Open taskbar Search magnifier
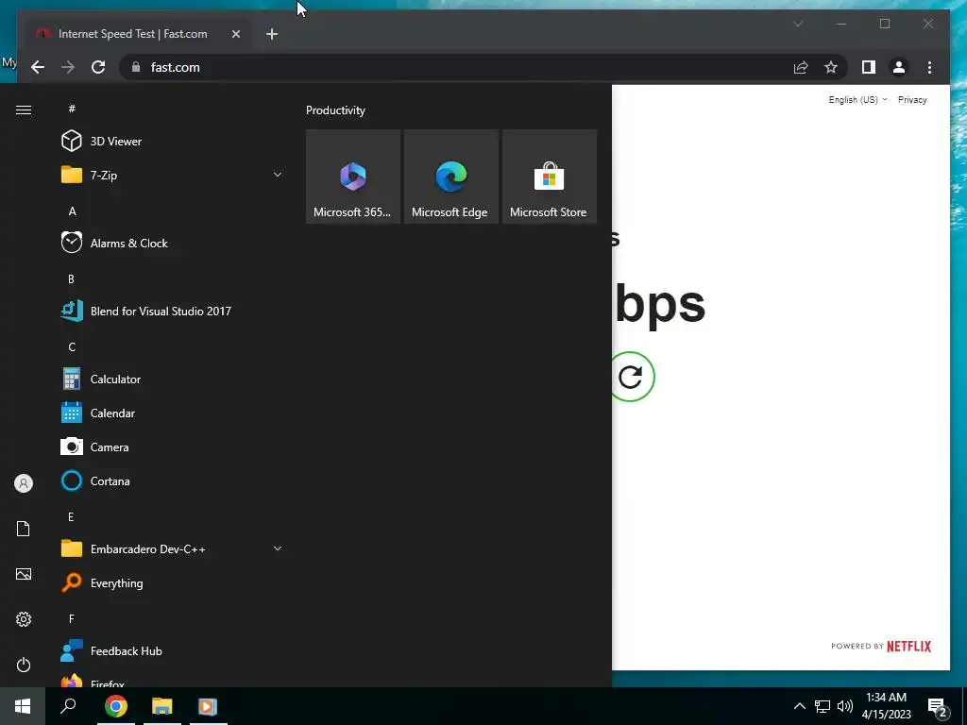The image size is (967, 725). click(x=68, y=706)
